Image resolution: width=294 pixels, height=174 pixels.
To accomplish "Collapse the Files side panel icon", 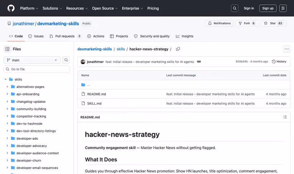I will [7, 49].
